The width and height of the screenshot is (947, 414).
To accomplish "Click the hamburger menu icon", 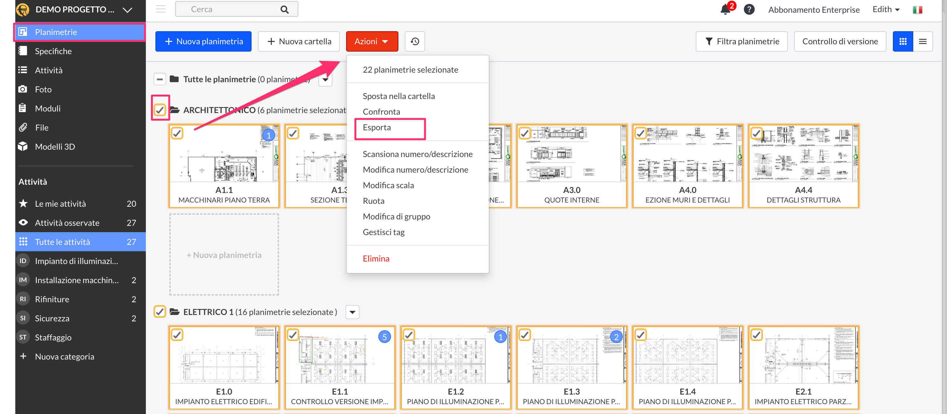I will click(161, 9).
